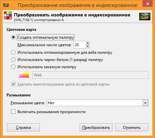
Task: Click the maximum colors field showing 20
Action: (80, 45)
